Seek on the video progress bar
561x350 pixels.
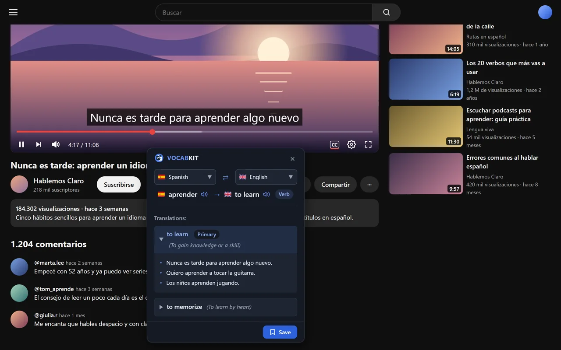(x=195, y=132)
